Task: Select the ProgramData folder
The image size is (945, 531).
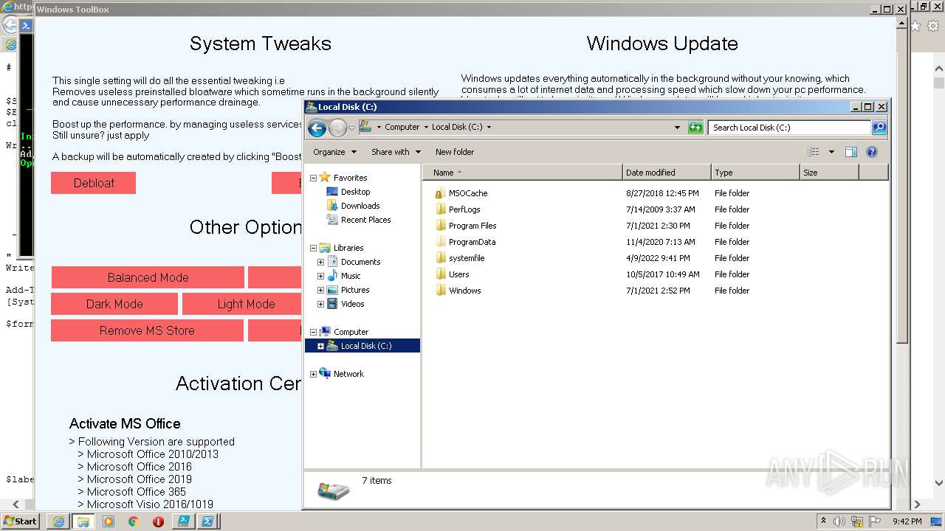Action: [472, 242]
